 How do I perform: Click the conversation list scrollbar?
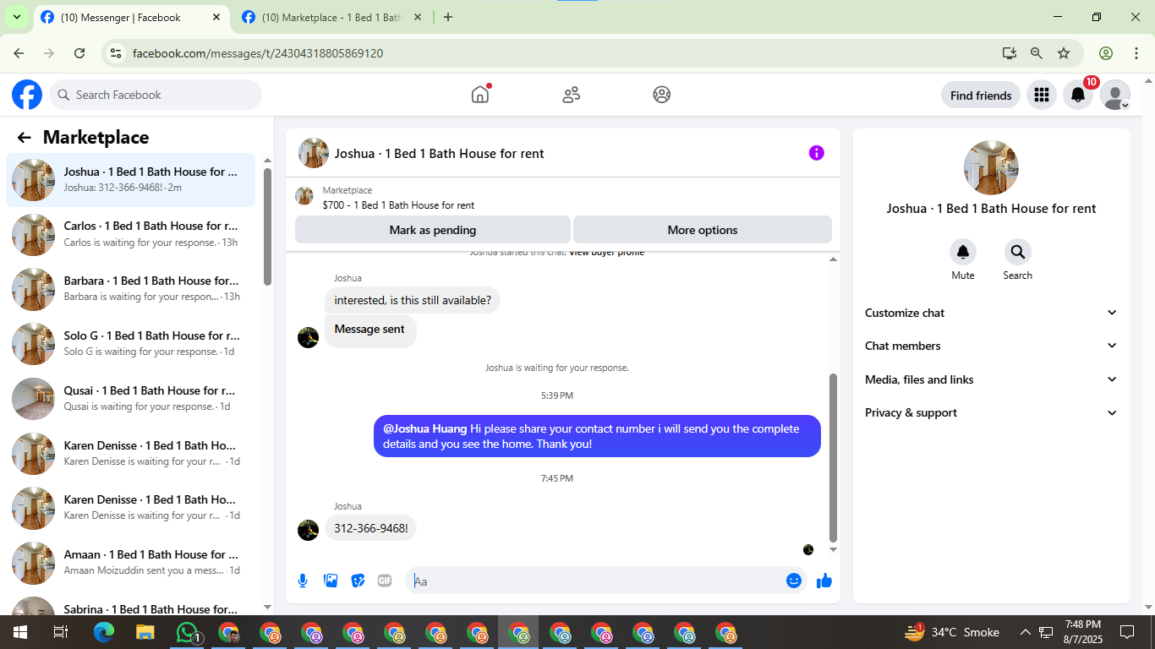(267, 226)
